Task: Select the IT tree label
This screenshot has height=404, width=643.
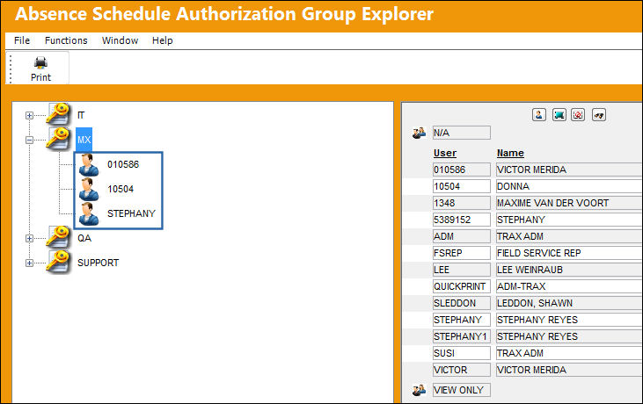Action: tap(81, 115)
